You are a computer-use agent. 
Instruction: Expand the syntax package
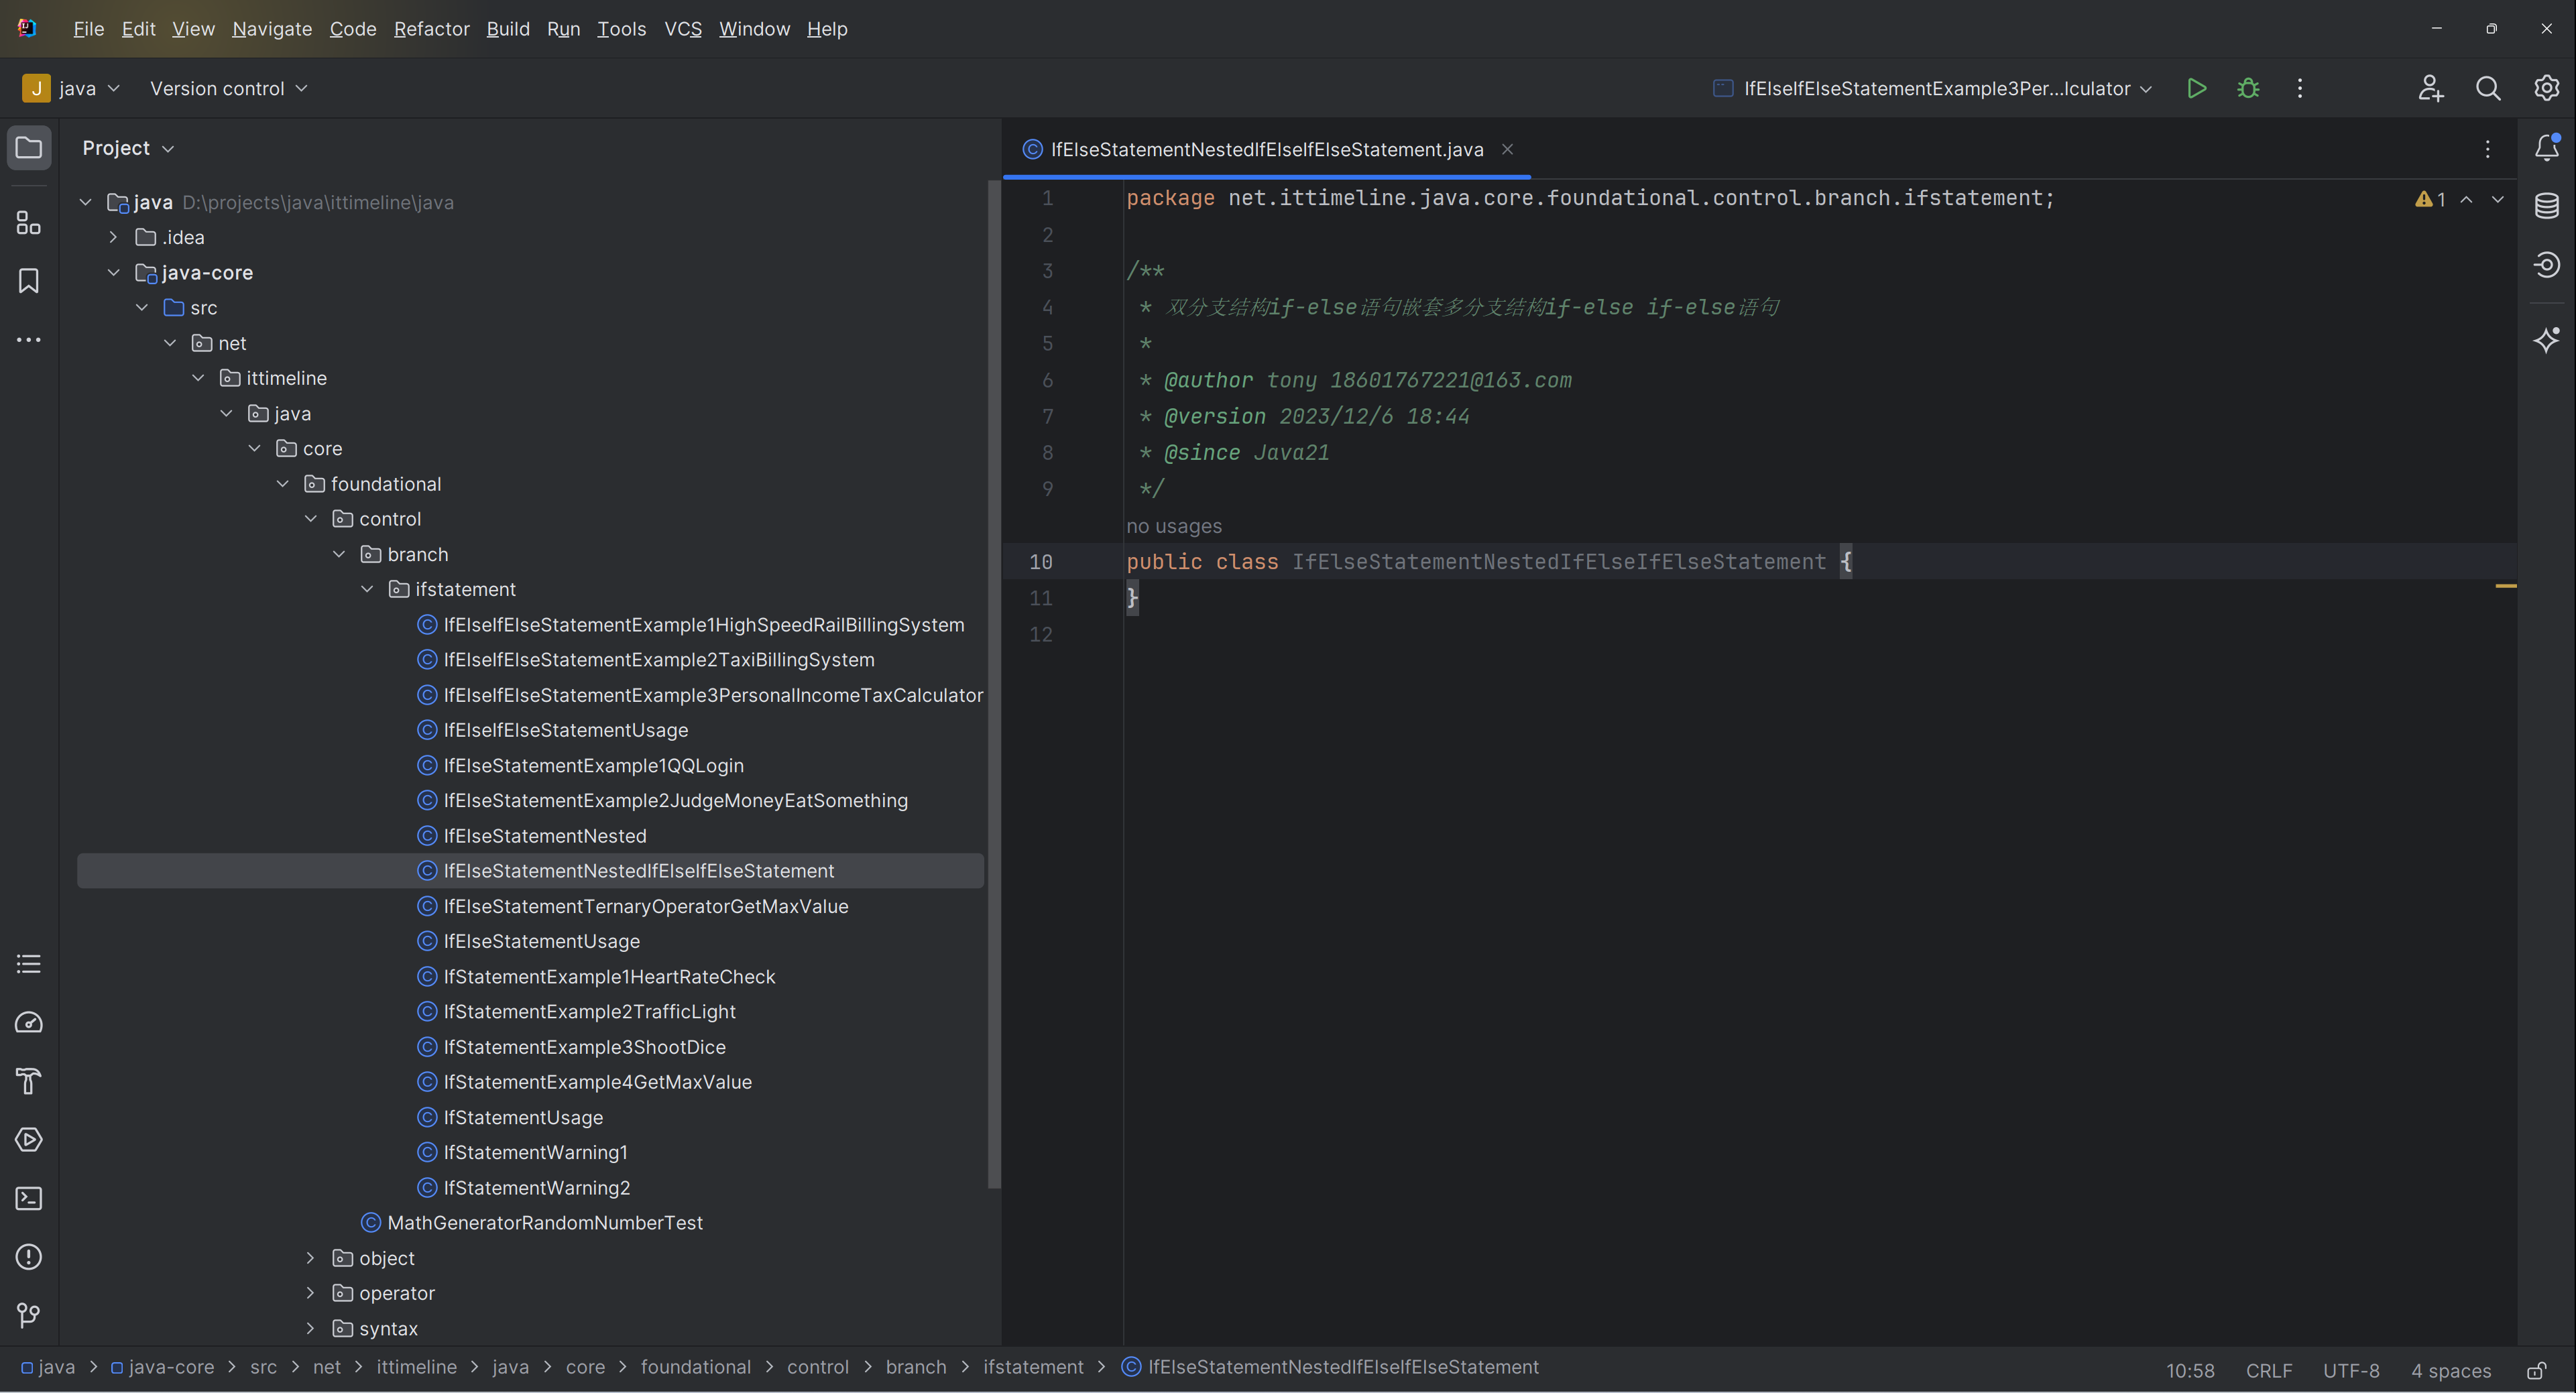pos(310,1328)
